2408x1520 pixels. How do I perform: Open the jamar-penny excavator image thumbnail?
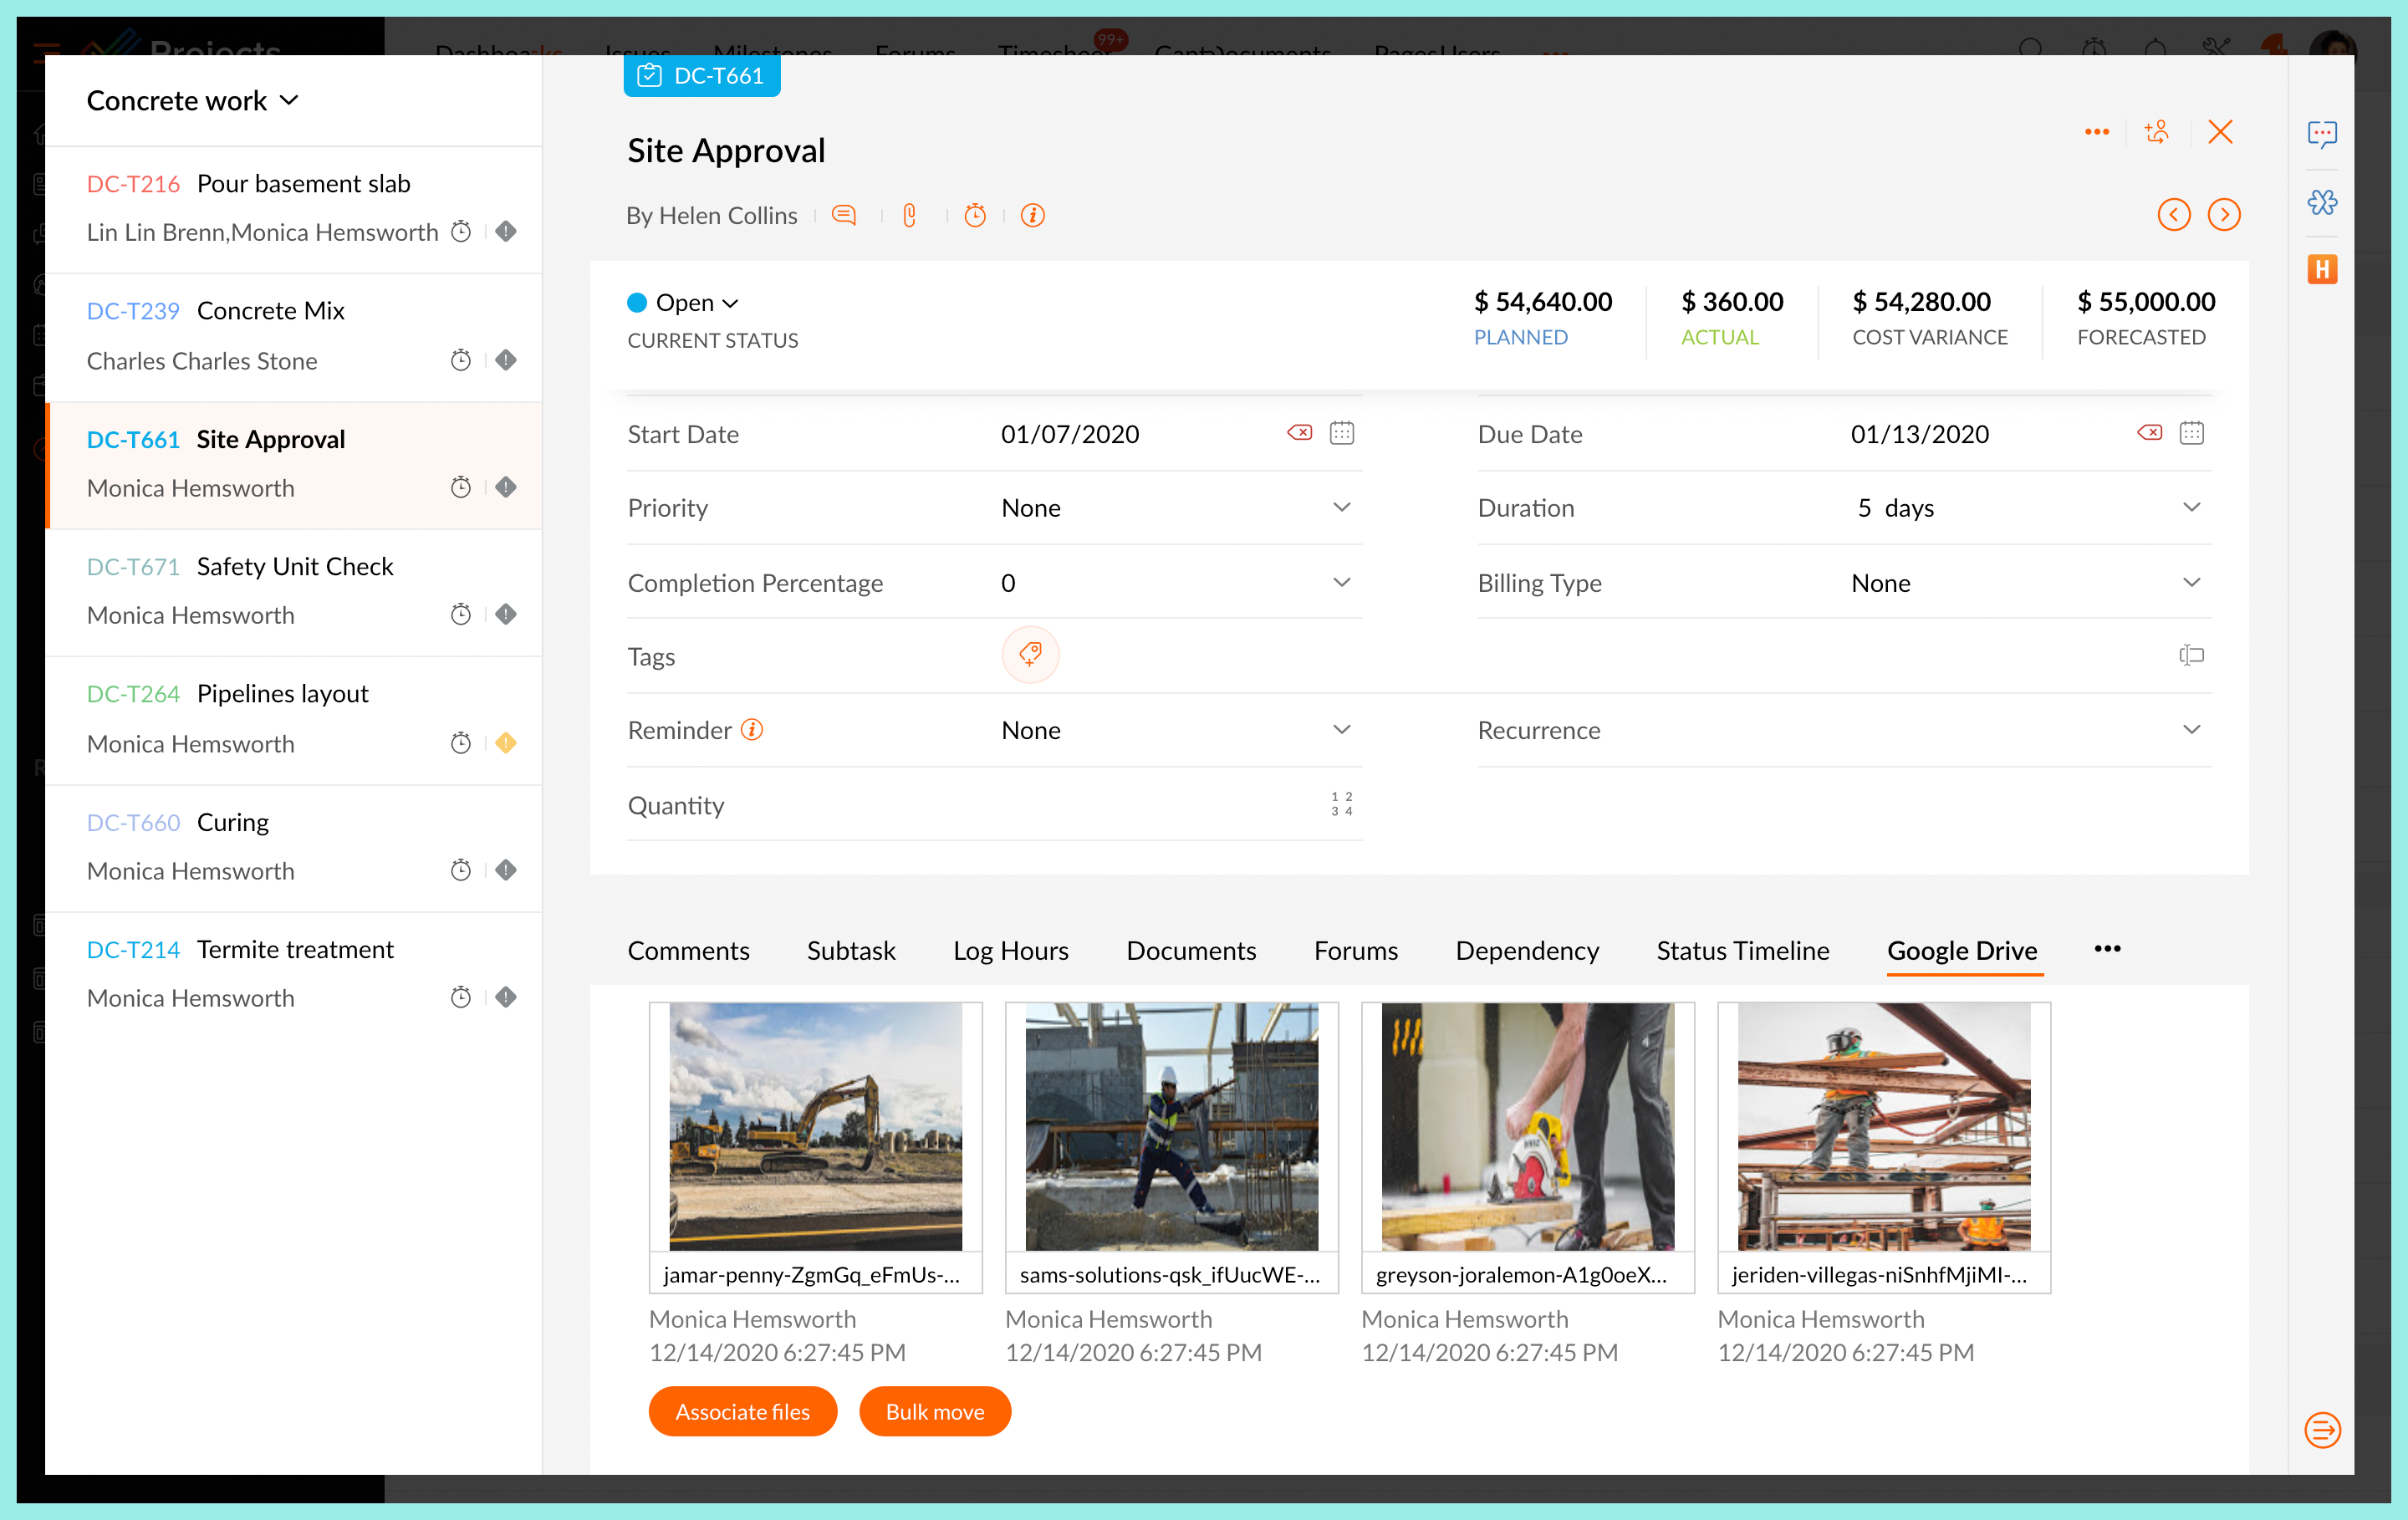pos(815,1126)
